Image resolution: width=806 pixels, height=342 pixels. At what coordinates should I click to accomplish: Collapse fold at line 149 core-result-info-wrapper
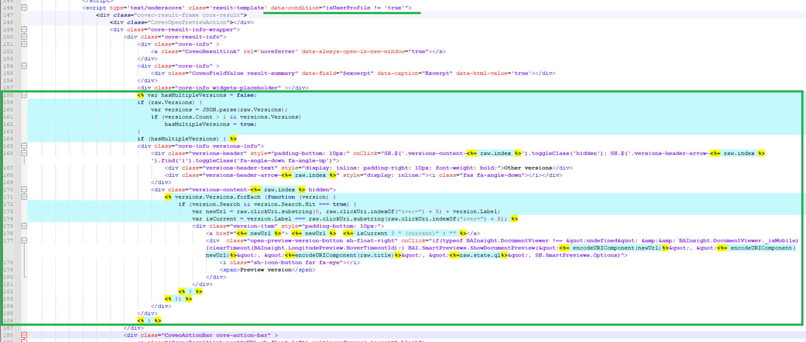(24, 29)
